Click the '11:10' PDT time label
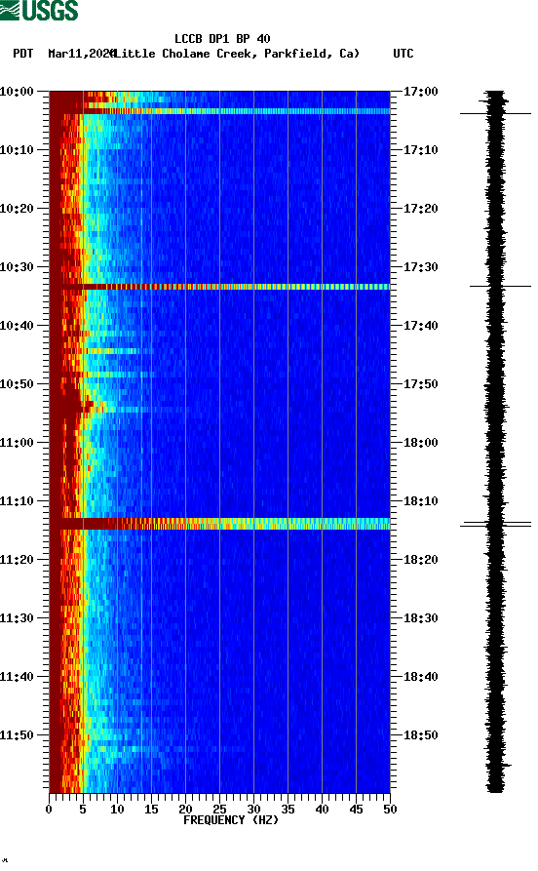 [x=17, y=501]
